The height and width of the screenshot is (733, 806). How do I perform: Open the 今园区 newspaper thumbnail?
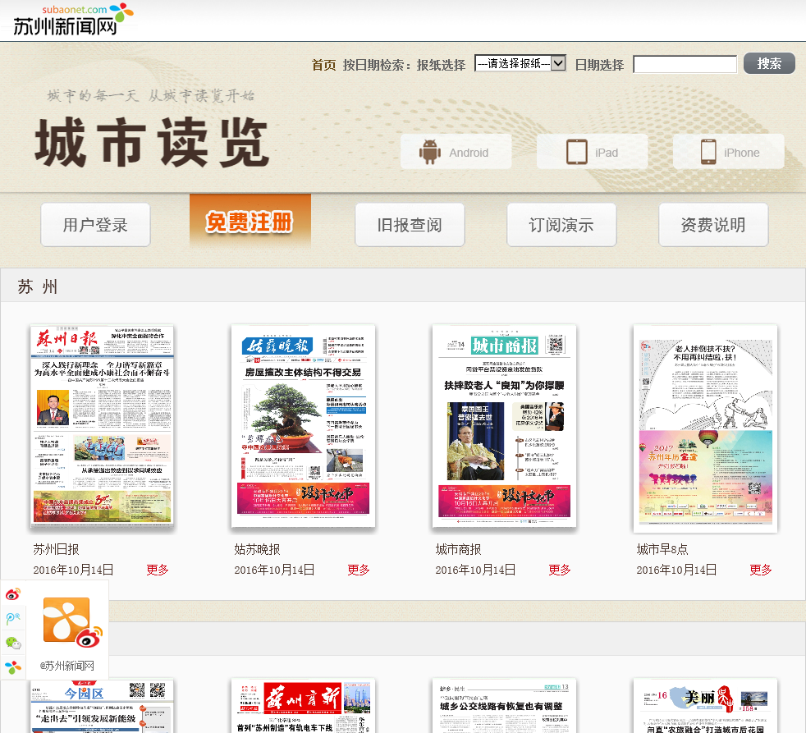click(x=102, y=706)
